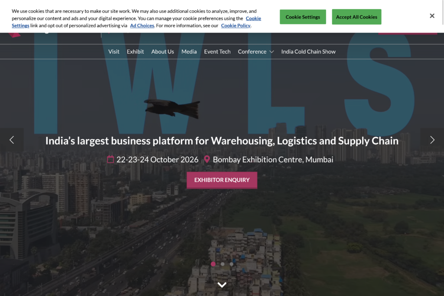The width and height of the screenshot is (444, 296).
Task: Click the down chevron to scroll below
Action: click(x=222, y=285)
